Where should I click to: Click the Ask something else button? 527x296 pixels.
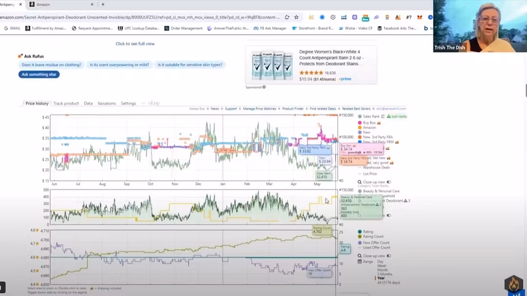[39, 74]
